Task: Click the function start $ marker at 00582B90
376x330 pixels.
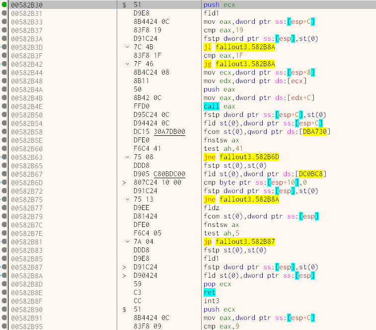Action: click(124, 309)
